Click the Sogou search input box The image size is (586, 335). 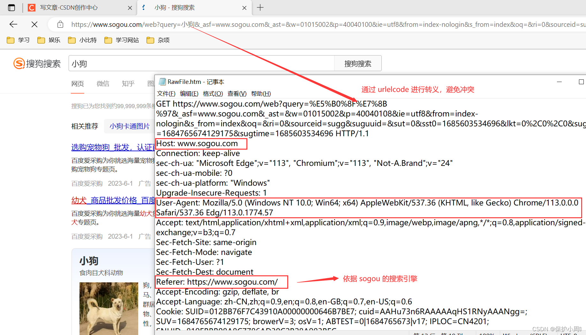[x=201, y=63]
